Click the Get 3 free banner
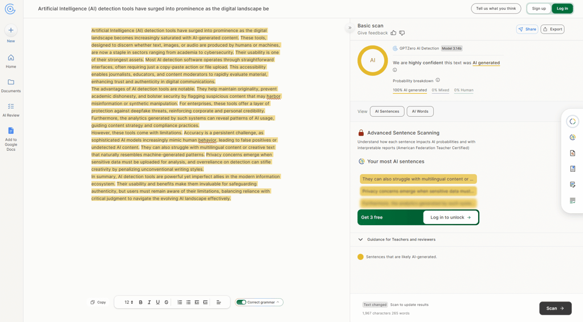 pos(391,217)
